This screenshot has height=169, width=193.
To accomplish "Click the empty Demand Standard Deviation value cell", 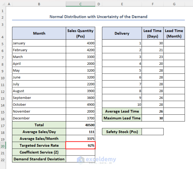I will [x=81, y=159].
